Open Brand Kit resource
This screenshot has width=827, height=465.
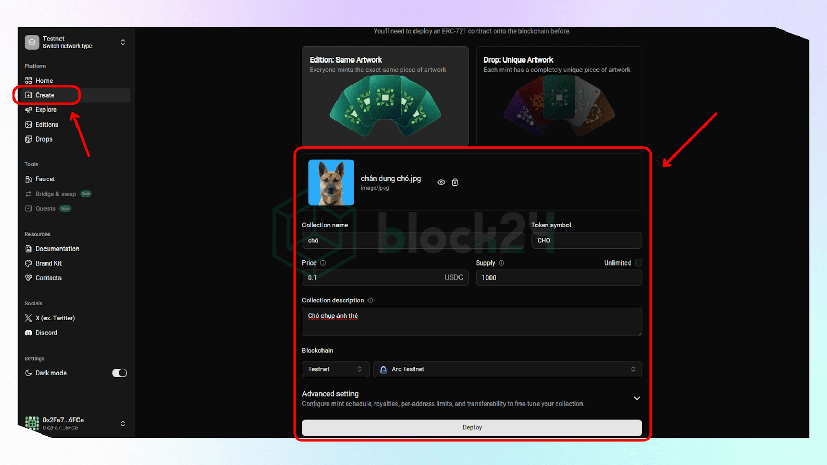pyautogui.click(x=48, y=263)
